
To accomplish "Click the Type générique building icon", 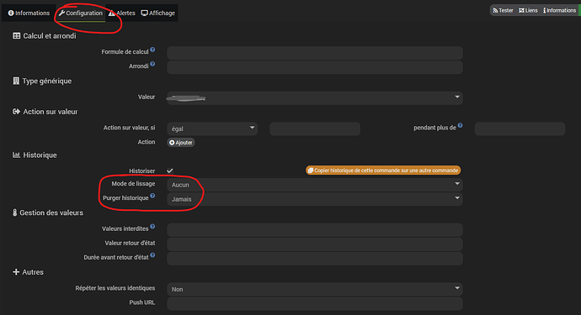I will pyautogui.click(x=16, y=81).
